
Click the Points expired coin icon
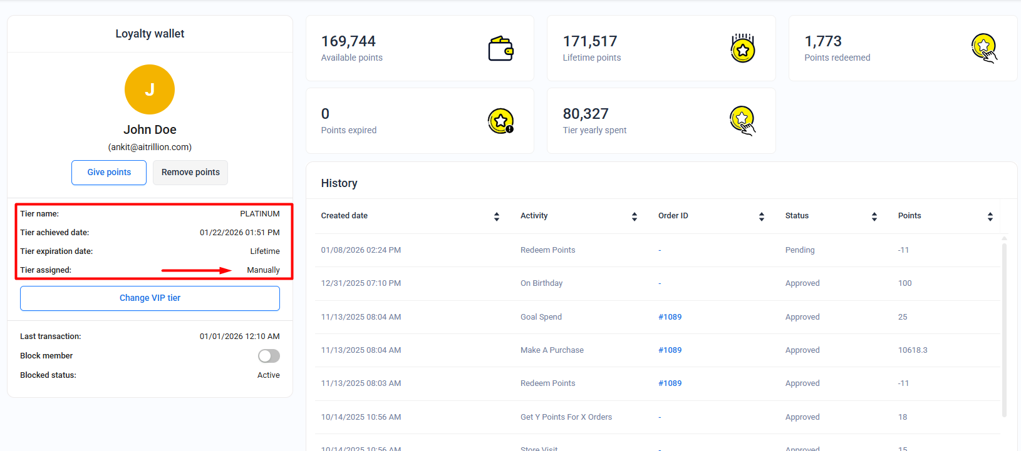500,121
